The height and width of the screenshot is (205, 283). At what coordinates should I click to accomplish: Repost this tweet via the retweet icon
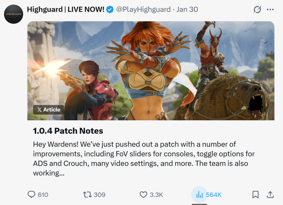pos(87,195)
